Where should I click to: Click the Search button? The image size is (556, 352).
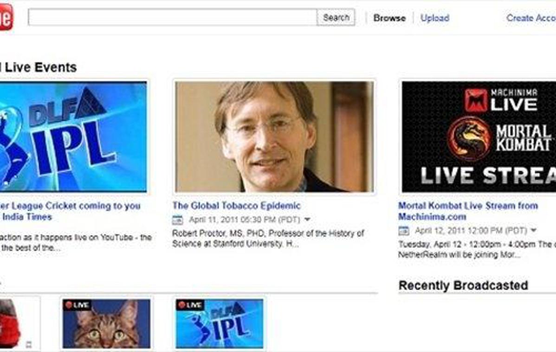click(336, 17)
